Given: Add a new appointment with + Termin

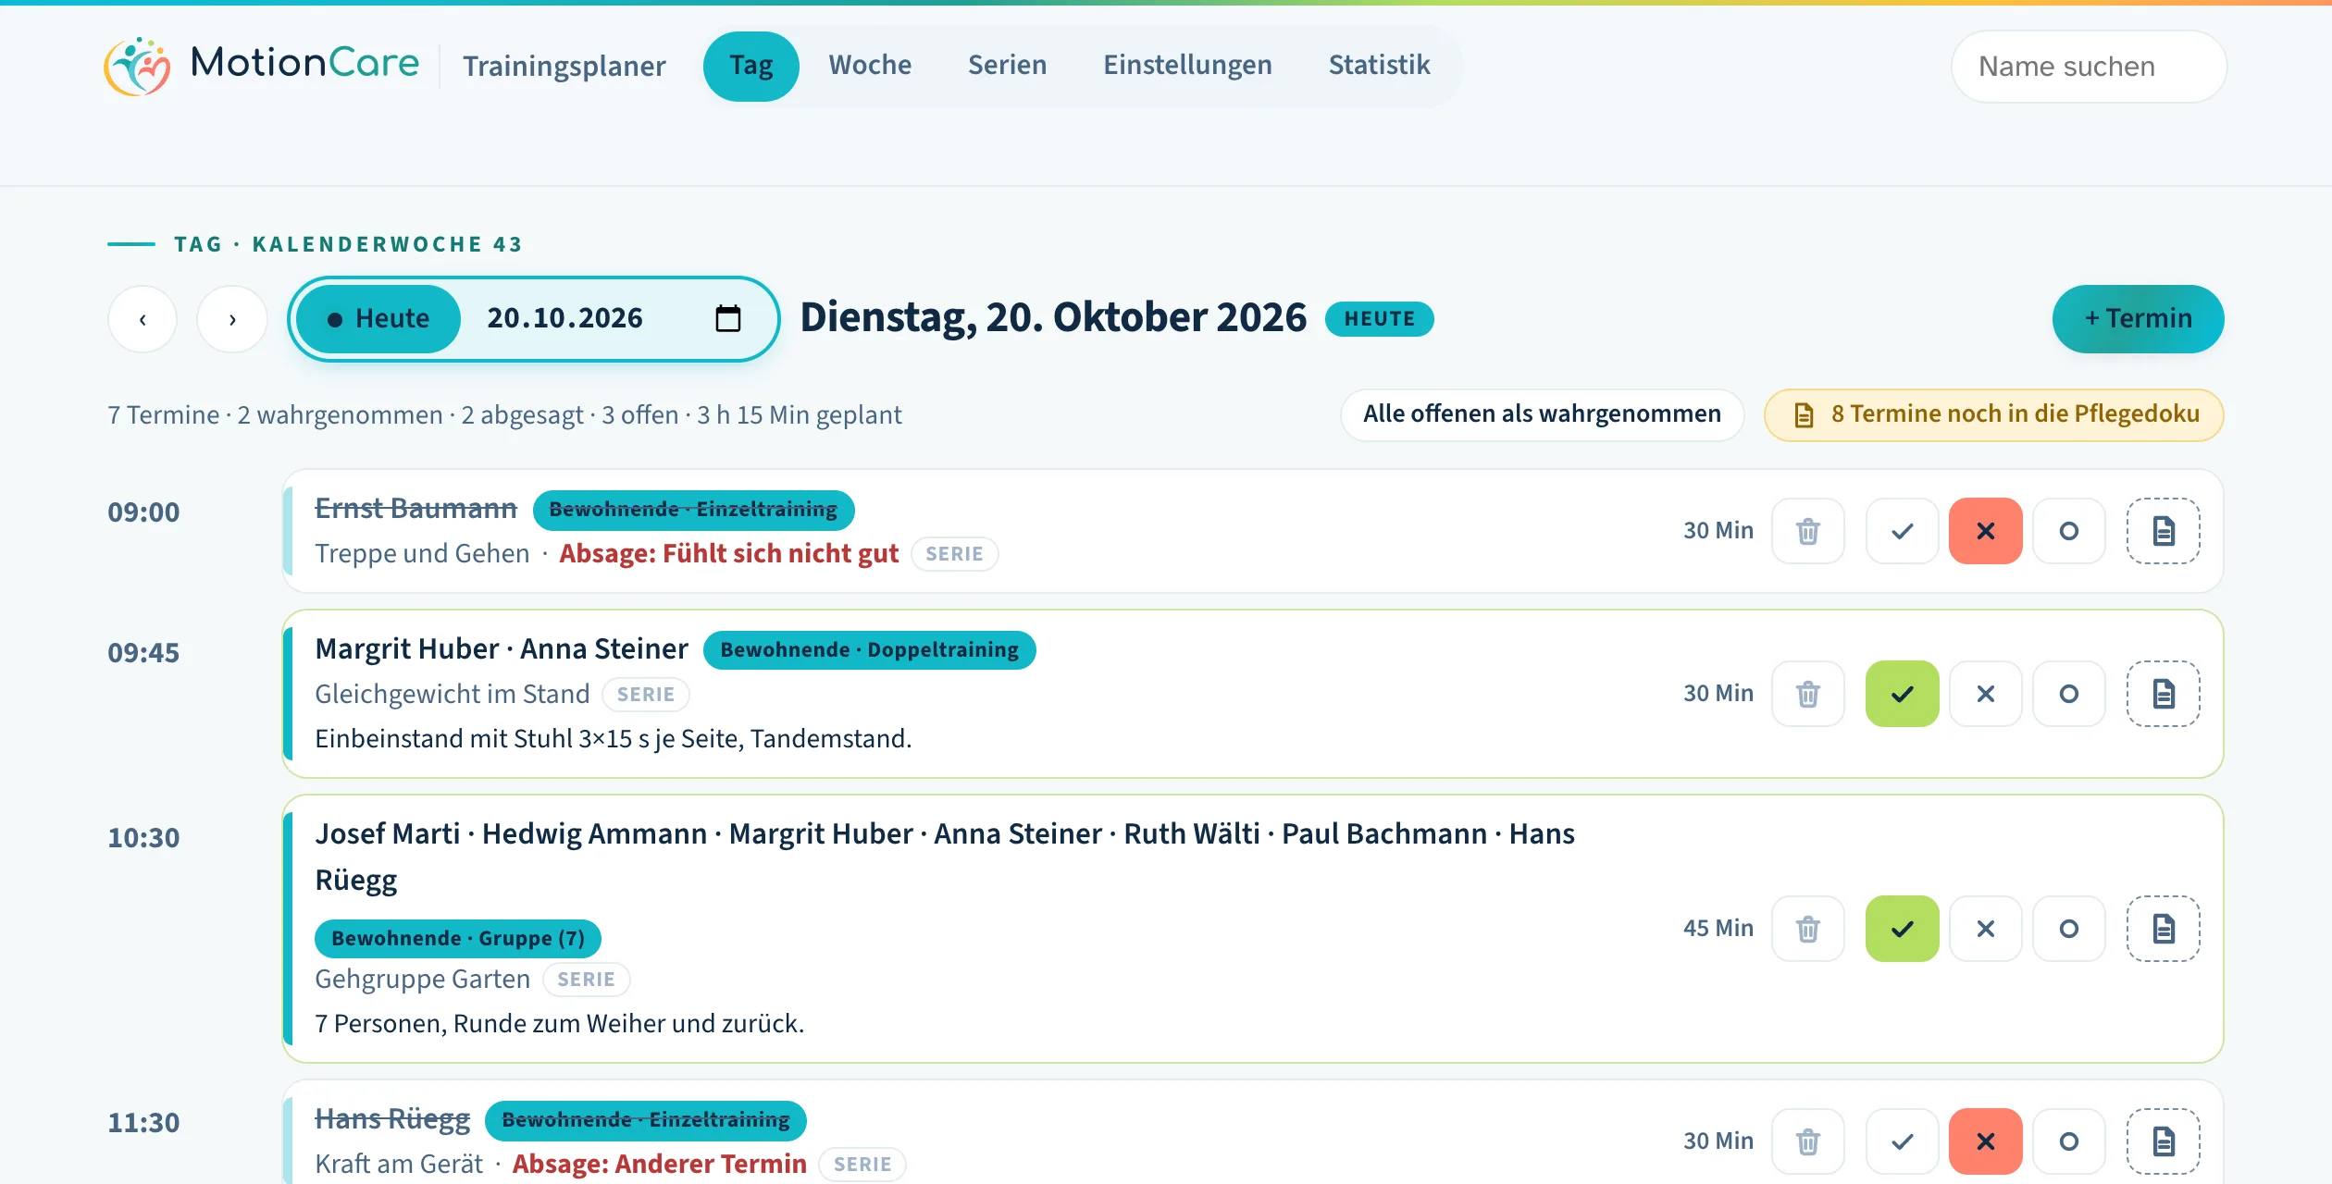Looking at the screenshot, I should [2138, 318].
